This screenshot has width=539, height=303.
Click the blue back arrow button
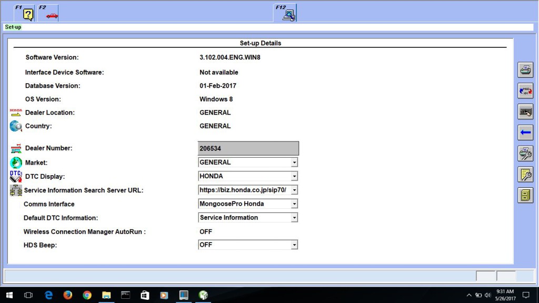click(525, 133)
